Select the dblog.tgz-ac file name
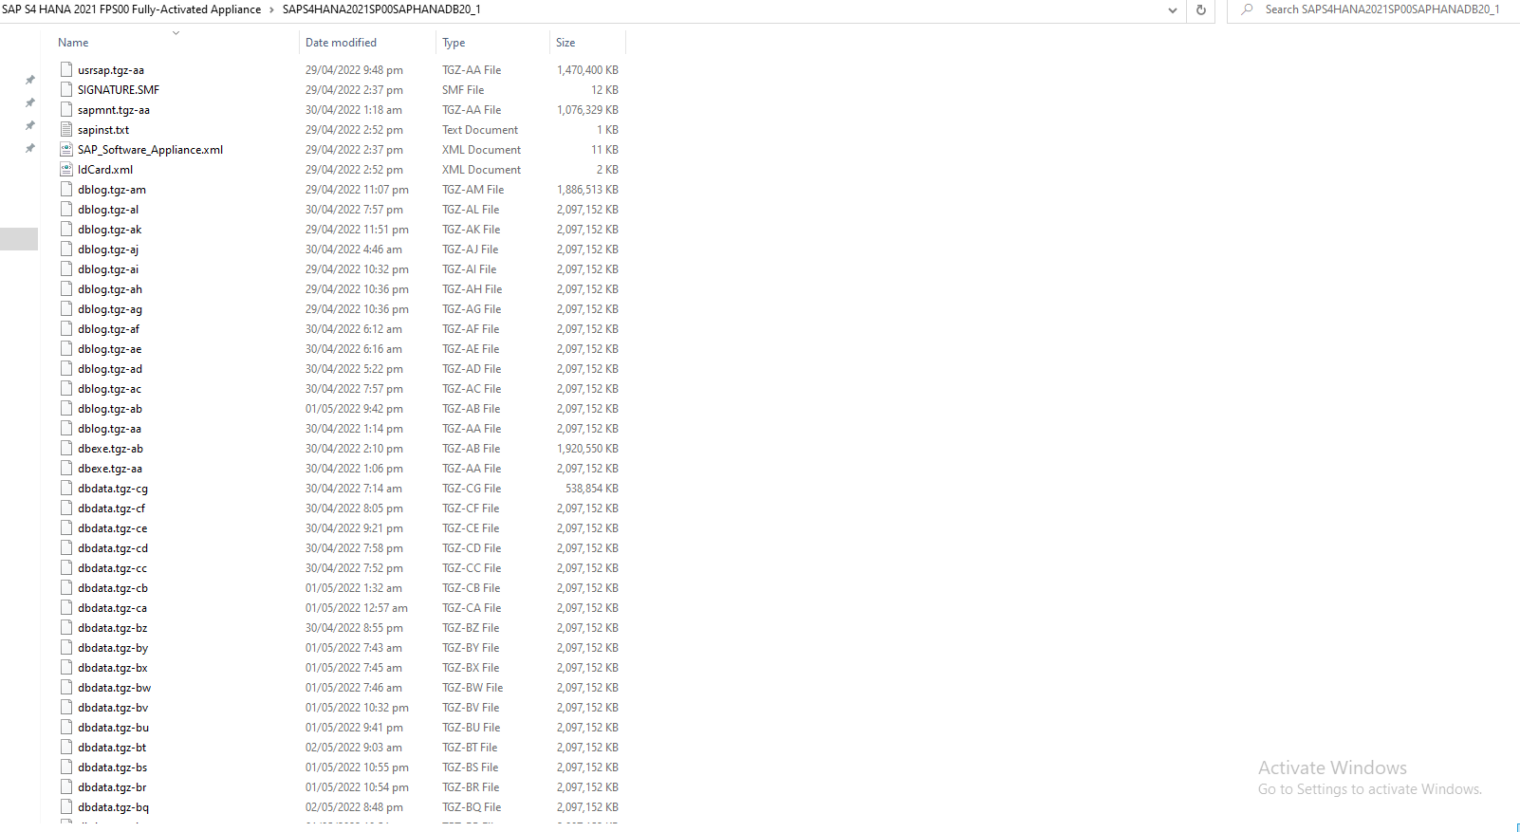 point(109,389)
